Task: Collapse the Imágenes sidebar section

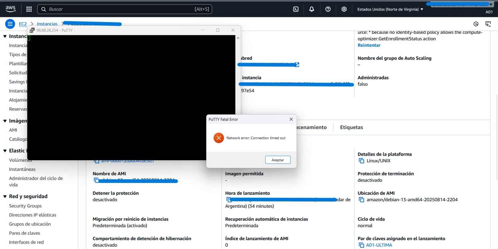Action: tap(5, 121)
